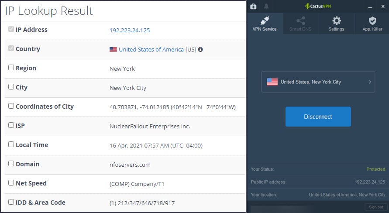The image size is (389, 213).
Task: Open the Settings tab label
Action: (337, 29)
